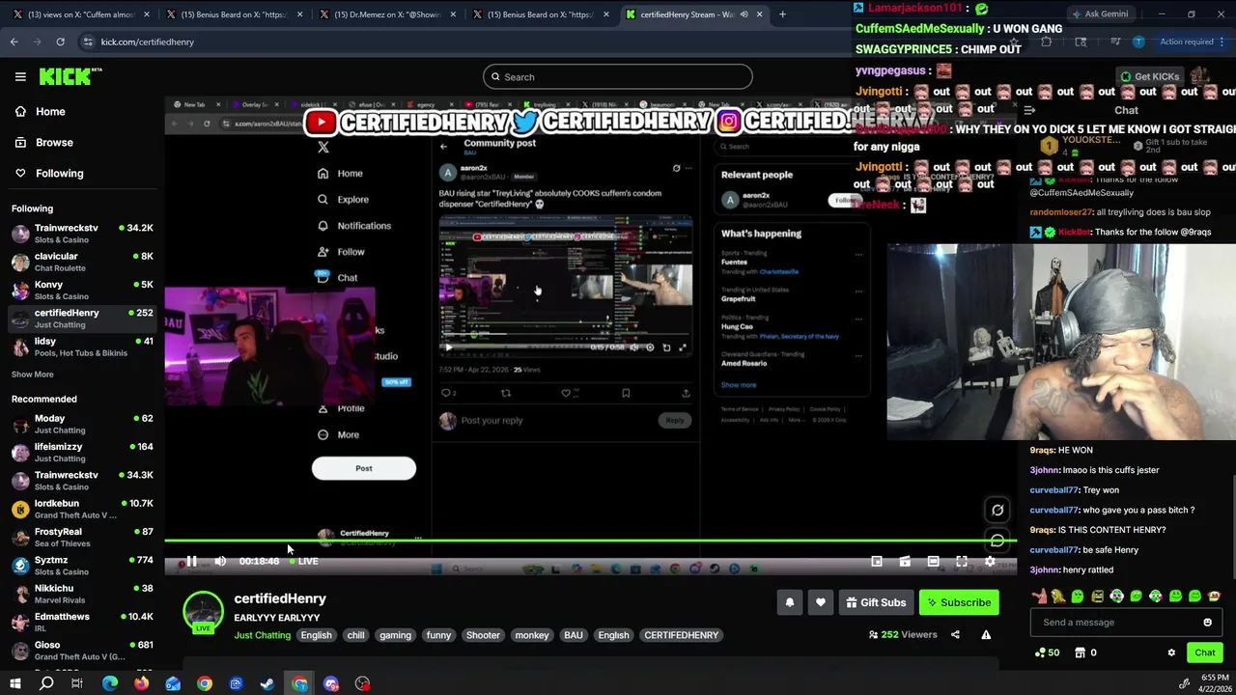The image size is (1236, 695).
Task: Jump to LIVE in player
Action: point(302,561)
